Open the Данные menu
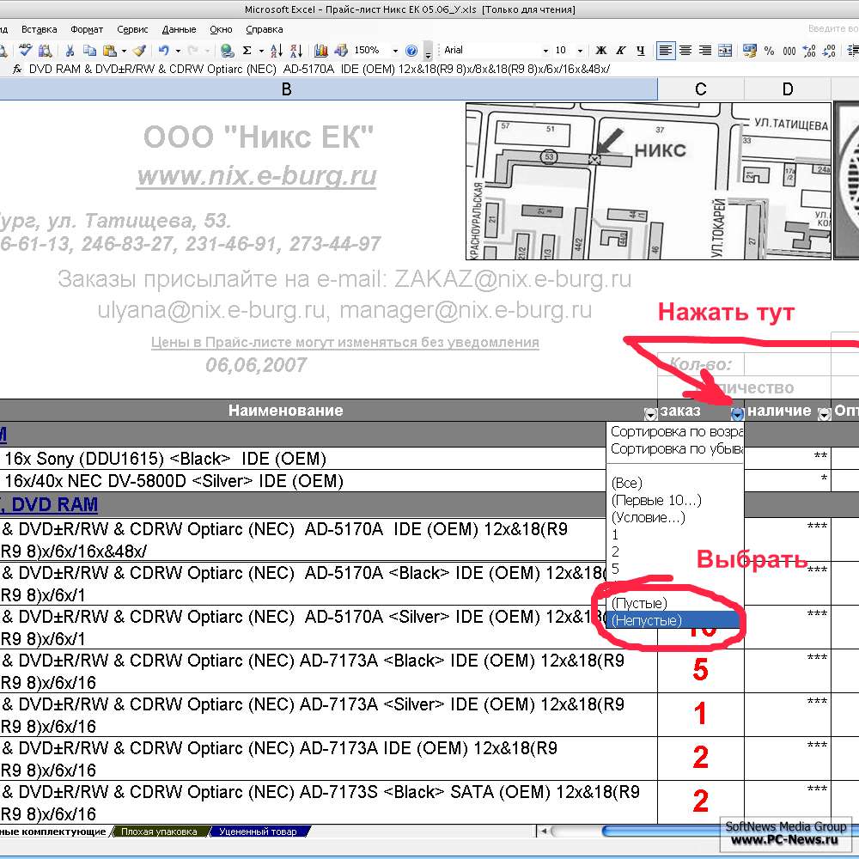Screen dimensions: 859x859 point(179,29)
